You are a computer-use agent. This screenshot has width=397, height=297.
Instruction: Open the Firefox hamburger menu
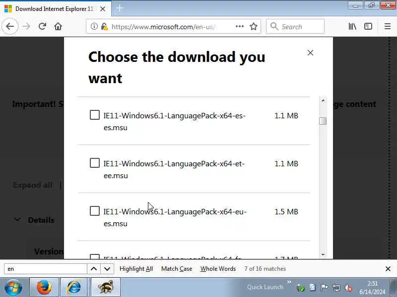click(388, 26)
